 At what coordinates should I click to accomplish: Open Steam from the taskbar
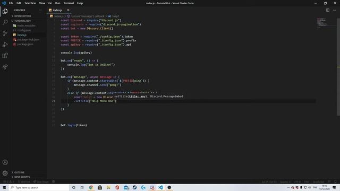click(134, 187)
